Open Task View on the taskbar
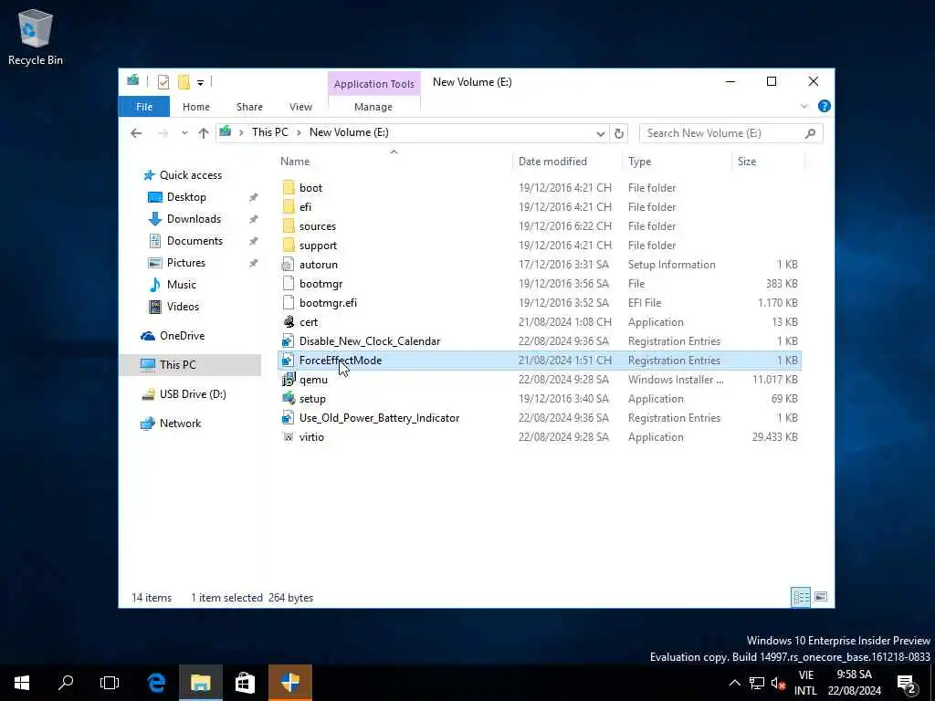Image resolution: width=935 pixels, height=701 pixels. (110, 683)
